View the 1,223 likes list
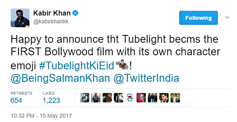Viewport: 237px width, 122px height. click(51, 98)
